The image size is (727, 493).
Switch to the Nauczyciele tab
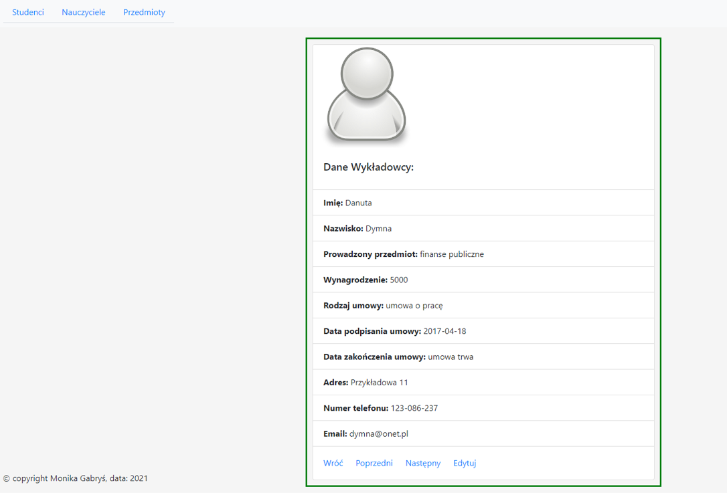[x=83, y=12]
